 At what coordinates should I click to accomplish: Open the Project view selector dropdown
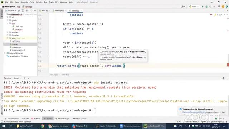pyautogui.click(x=11, y=11)
